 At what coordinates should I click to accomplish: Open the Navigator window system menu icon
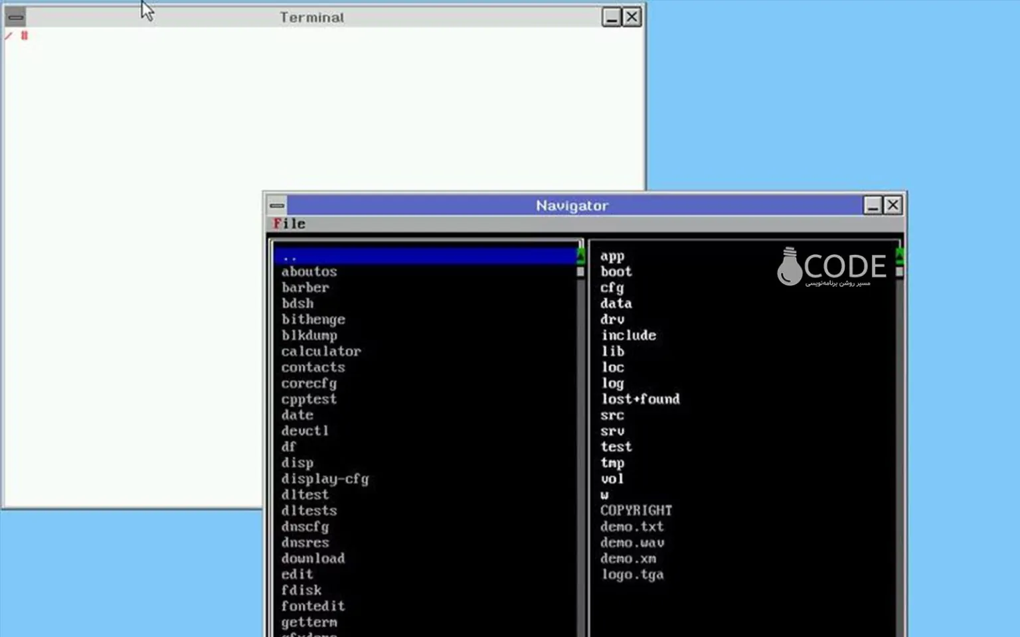pyautogui.click(x=277, y=206)
